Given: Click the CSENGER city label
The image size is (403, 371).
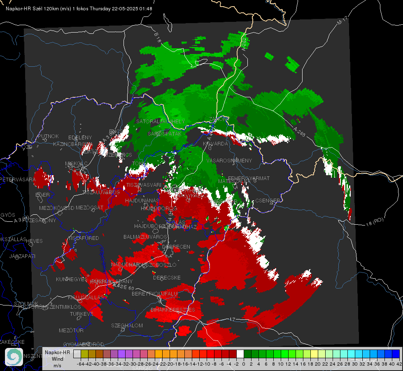Looking at the screenshot, I should click(268, 201).
